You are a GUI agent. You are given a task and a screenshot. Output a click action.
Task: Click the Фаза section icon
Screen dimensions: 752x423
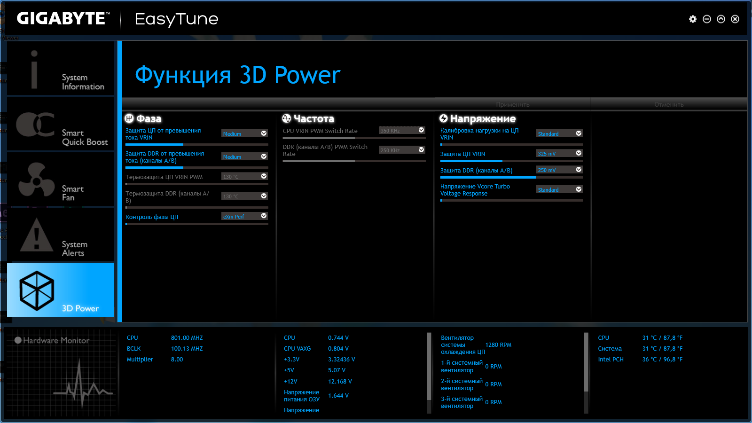tap(129, 118)
